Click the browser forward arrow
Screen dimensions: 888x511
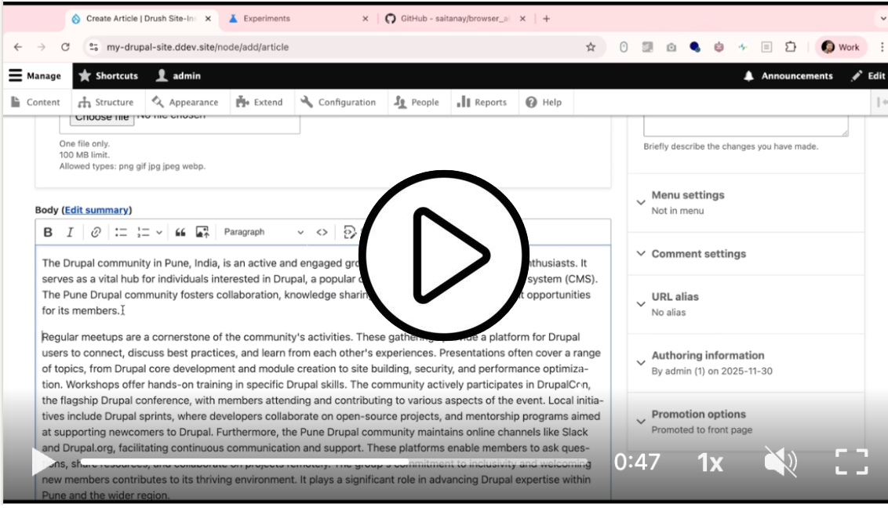click(x=42, y=47)
